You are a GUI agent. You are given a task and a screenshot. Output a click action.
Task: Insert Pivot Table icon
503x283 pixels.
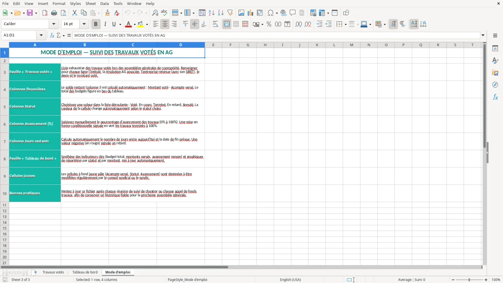pyautogui.click(x=260, y=13)
